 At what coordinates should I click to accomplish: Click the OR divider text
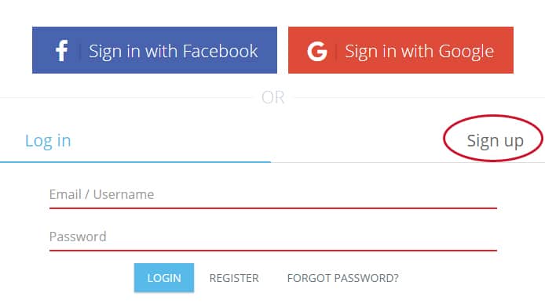point(272,97)
